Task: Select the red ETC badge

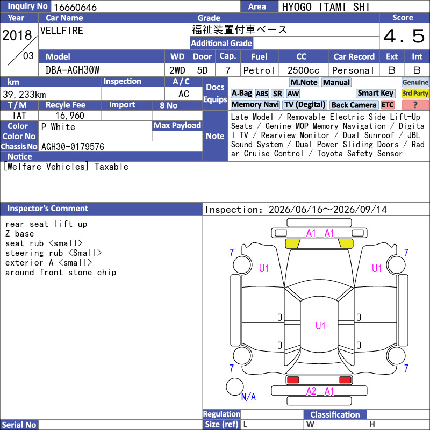Action: pyautogui.click(x=388, y=105)
